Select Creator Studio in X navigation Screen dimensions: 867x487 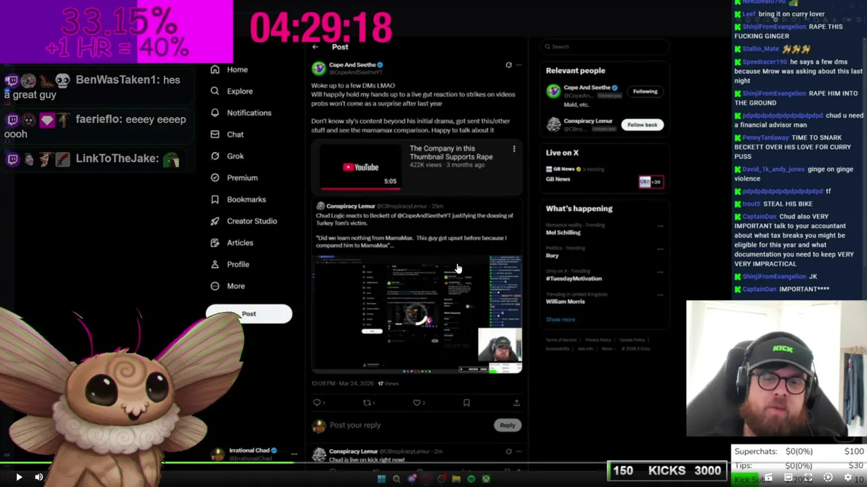[251, 221]
